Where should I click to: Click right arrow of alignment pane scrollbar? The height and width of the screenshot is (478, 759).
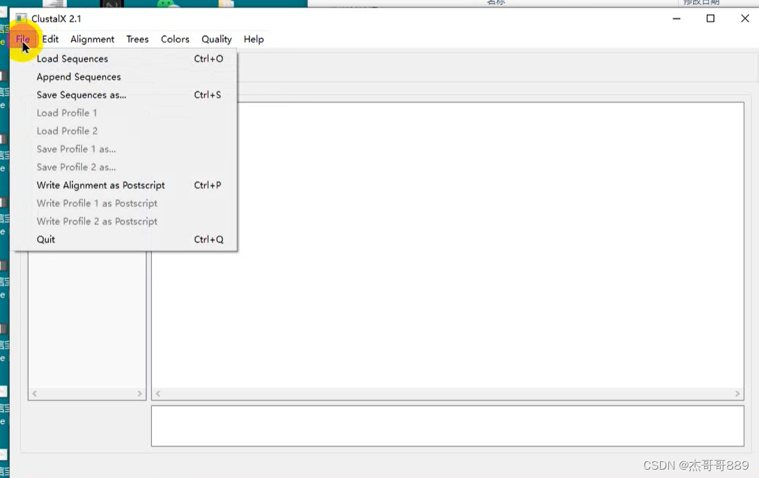(737, 394)
